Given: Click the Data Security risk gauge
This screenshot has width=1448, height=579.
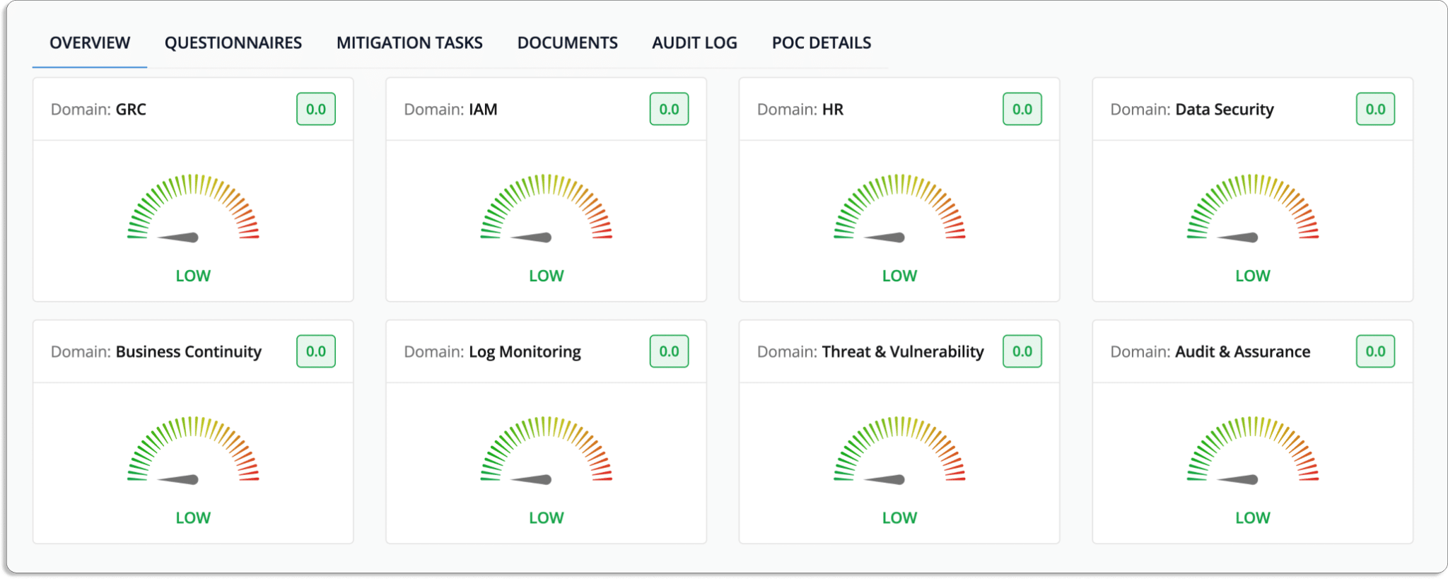Looking at the screenshot, I should [x=1253, y=206].
